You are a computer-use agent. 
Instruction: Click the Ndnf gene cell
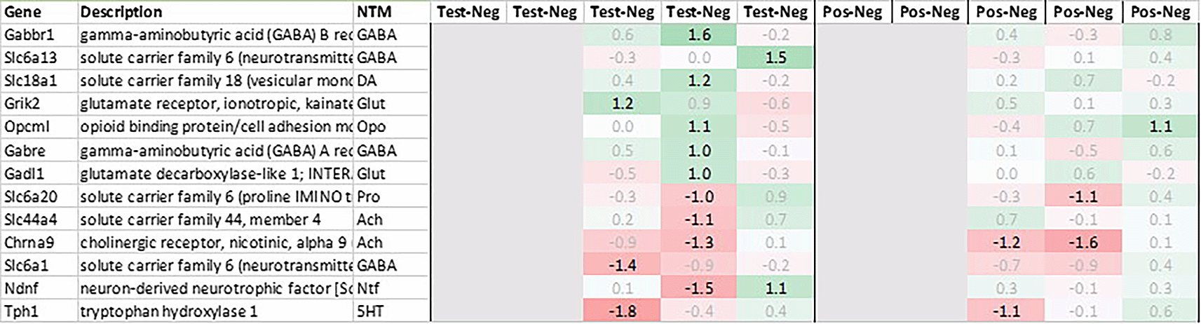39,288
